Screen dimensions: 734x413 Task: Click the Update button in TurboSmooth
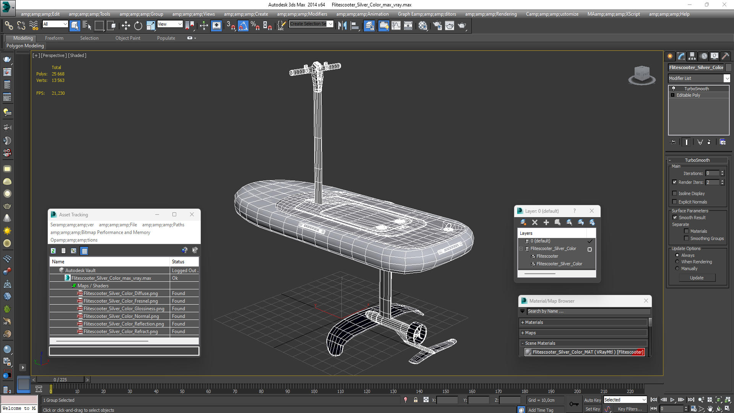point(697,278)
